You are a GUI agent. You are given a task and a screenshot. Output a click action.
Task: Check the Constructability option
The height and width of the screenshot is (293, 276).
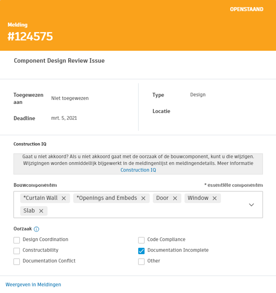click(17, 251)
